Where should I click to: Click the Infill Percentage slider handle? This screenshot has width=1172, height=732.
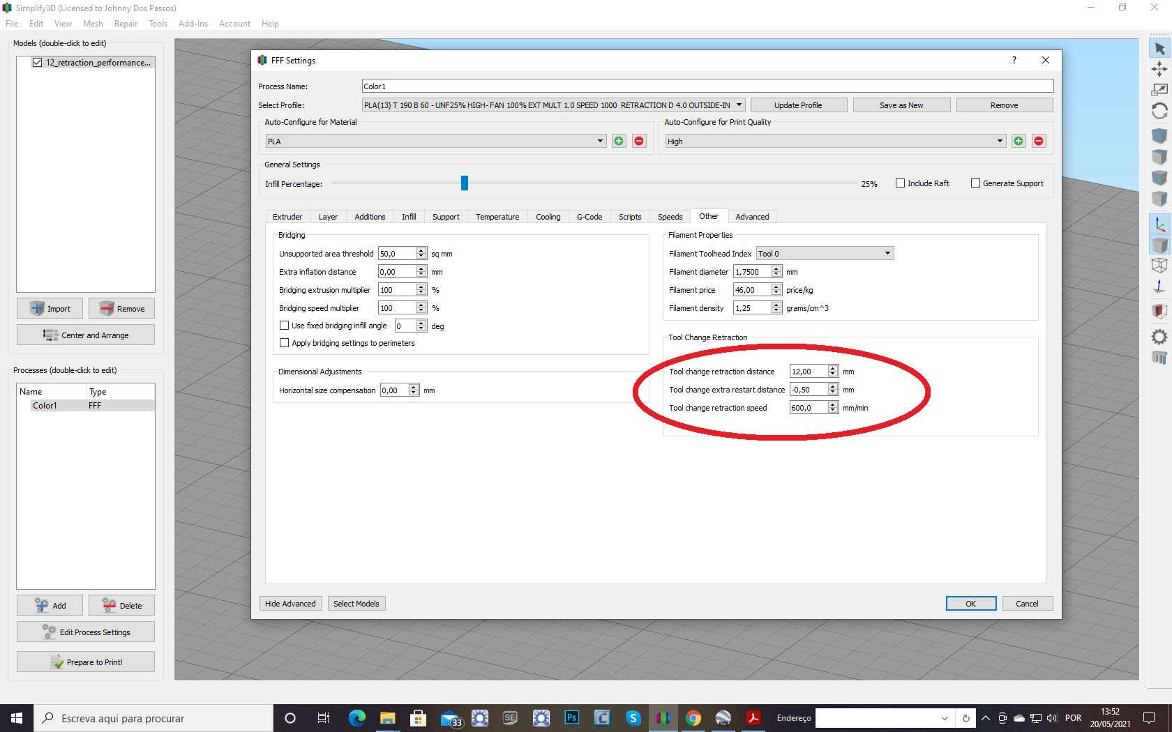point(465,183)
